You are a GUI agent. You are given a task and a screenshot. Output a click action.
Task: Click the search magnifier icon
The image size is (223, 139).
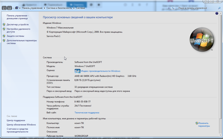[x=219, y=8]
